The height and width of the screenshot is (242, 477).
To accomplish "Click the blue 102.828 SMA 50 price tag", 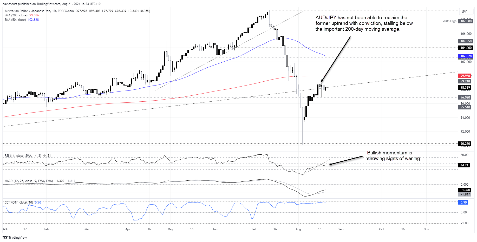I will [466, 56].
